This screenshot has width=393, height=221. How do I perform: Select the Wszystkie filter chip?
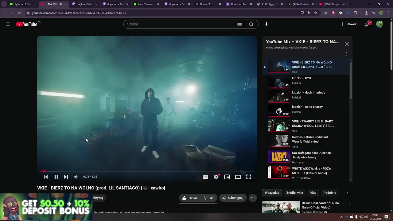[272, 193]
